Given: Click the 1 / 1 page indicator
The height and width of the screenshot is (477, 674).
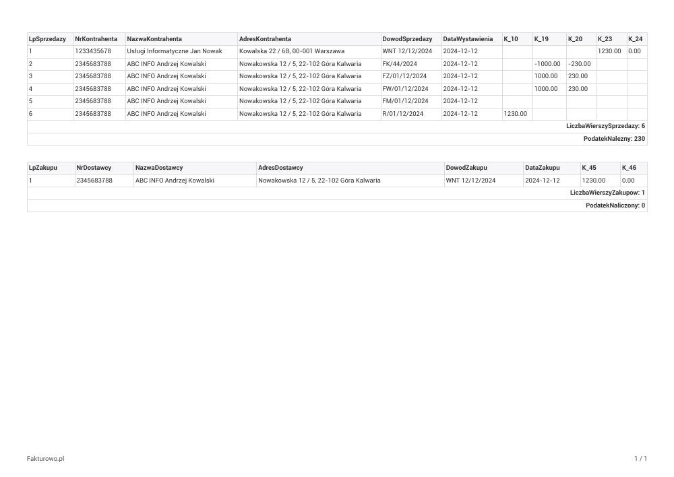Looking at the screenshot, I should (x=640, y=459).
